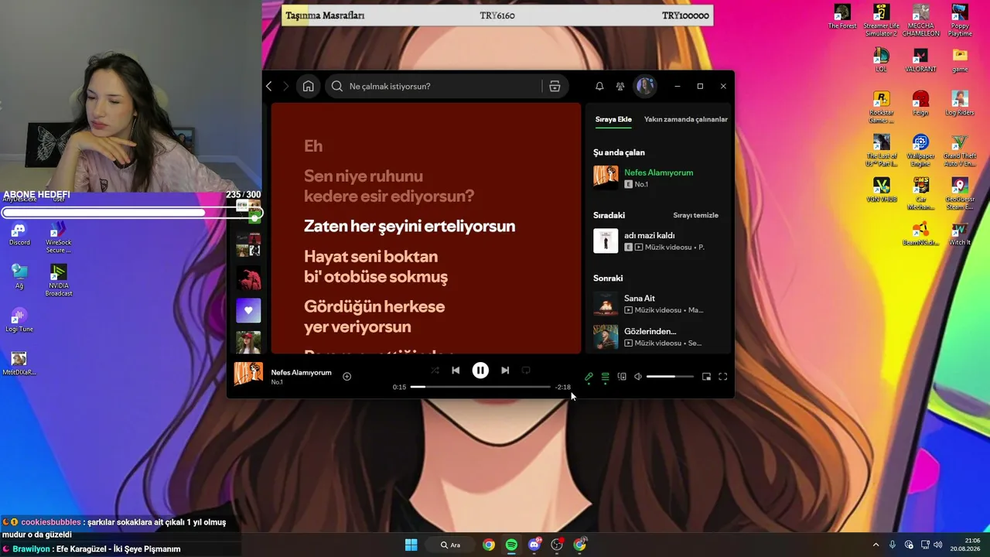The height and width of the screenshot is (557, 990).
Task: Click the now-playing album cover in player bar
Action: tap(248, 374)
